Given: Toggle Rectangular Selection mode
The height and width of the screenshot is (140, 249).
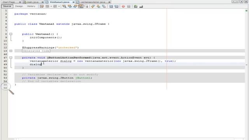Looking at the screenshot, I should (x=86, y=6).
